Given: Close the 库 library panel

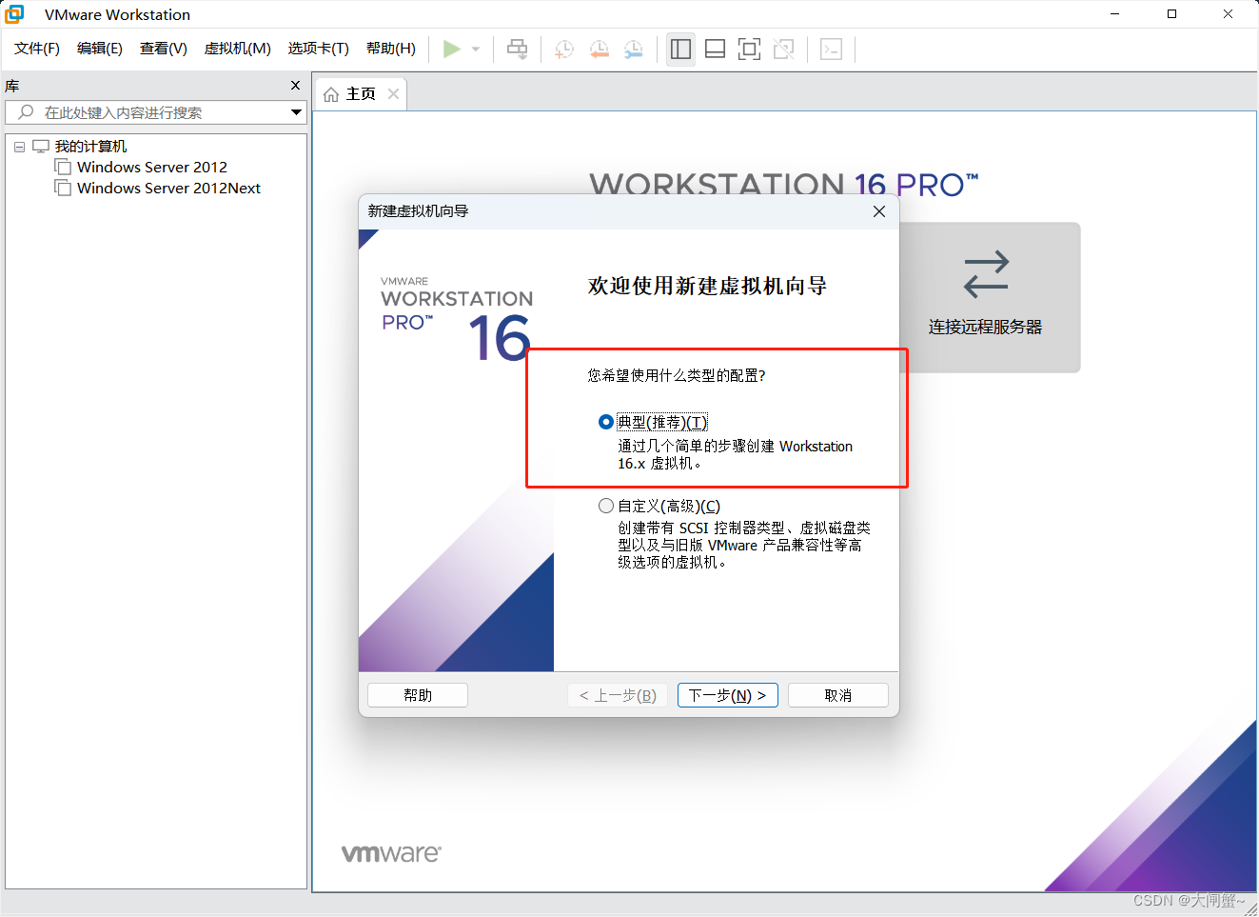Looking at the screenshot, I should (295, 86).
